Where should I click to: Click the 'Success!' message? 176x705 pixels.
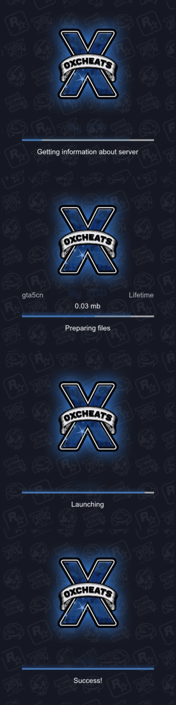point(88,681)
